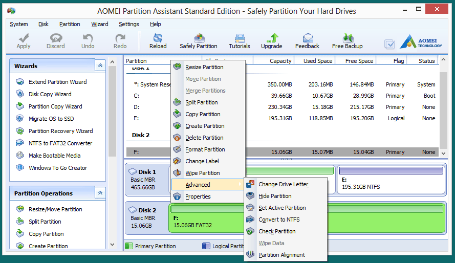Open the System menu
This screenshot has width=455, height=263.
(19, 24)
